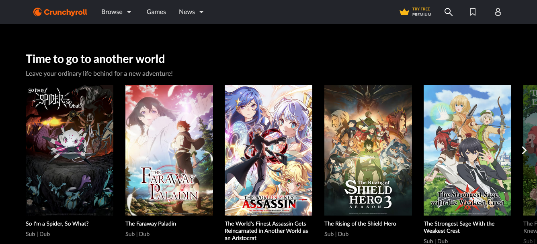
Task: Click Sub | Dub under The Faraway Paladin
Action: tap(137, 234)
